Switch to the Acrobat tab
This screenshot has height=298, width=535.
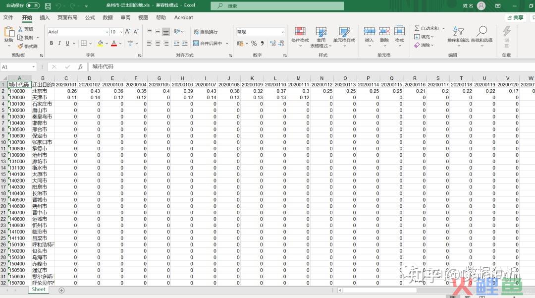[184, 17]
